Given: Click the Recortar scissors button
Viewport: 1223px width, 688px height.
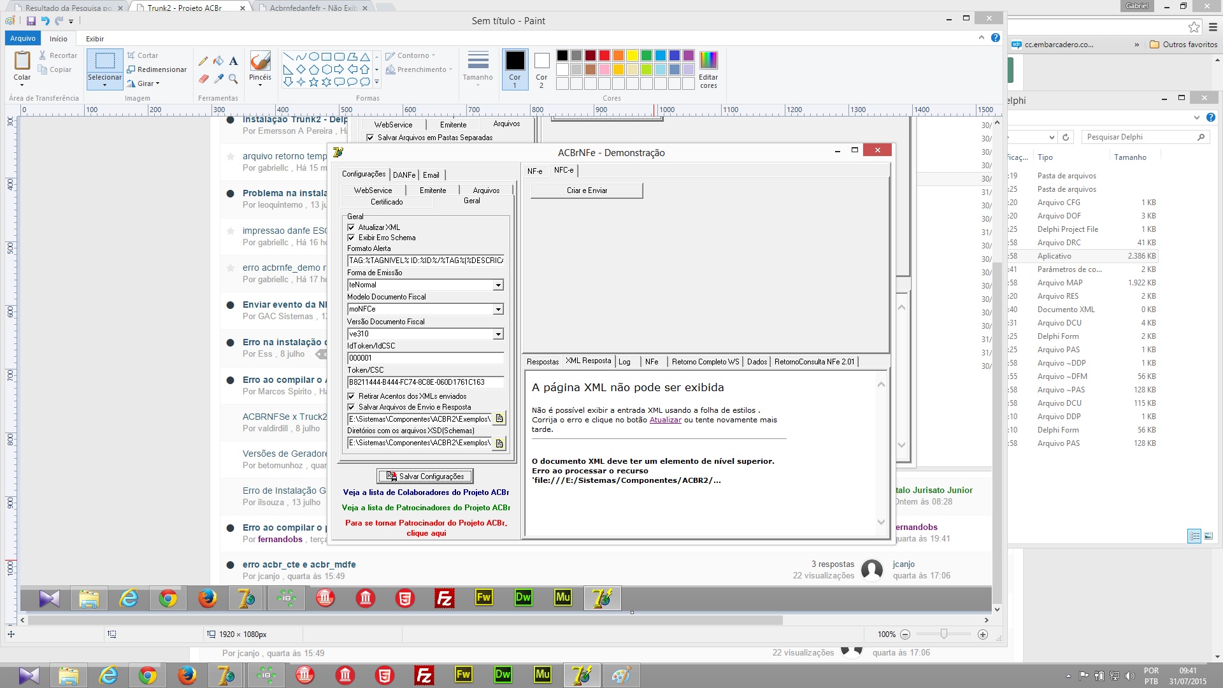Looking at the screenshot, I should coord(58,55).
